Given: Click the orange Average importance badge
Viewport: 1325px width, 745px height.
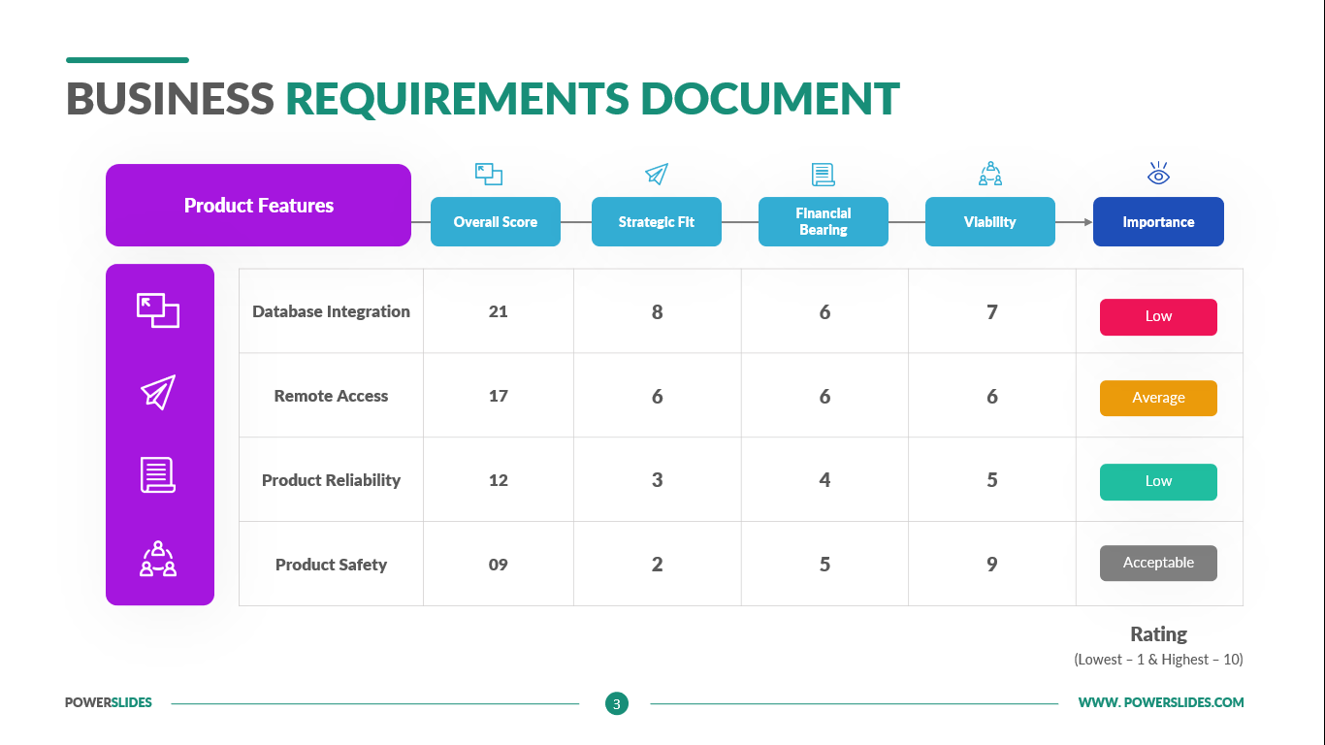Looking at the screenshot, I should [x=1158, y=398].
